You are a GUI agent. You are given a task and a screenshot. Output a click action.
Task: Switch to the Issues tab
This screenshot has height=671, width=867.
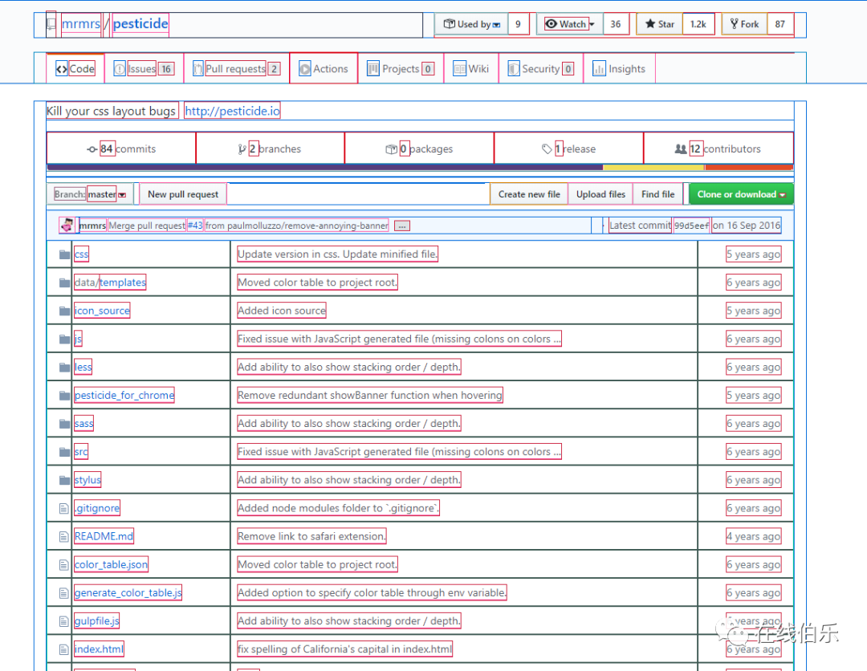144,68
